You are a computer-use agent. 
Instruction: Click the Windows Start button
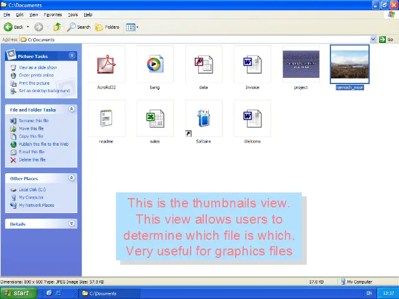[16, 293]
